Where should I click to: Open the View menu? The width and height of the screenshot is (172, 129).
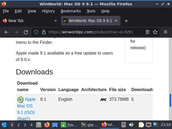32,11
